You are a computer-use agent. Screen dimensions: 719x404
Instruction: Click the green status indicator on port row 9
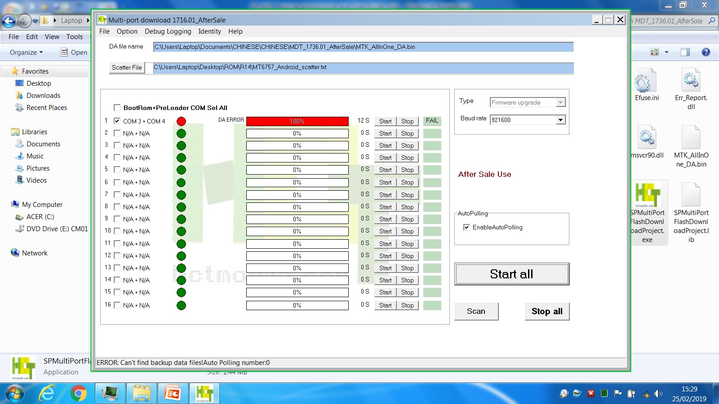coord(181,219)
